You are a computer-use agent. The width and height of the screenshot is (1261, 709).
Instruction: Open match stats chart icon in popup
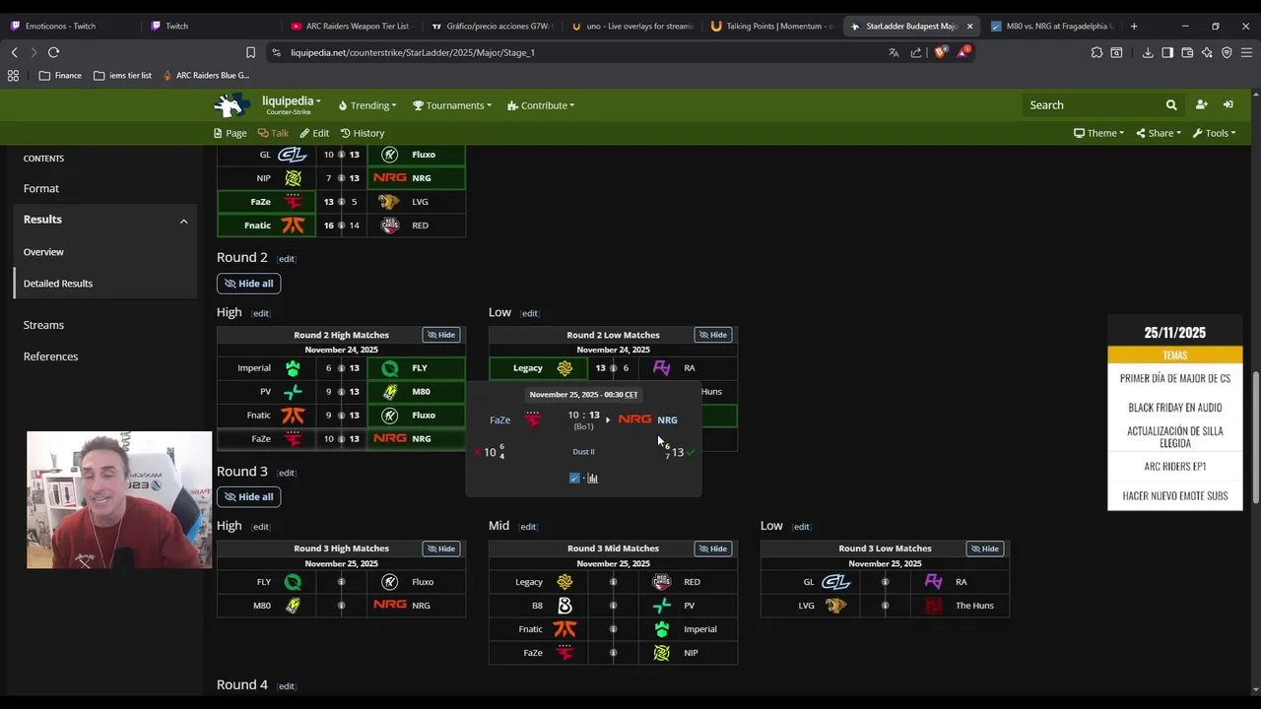tap(593, 479)
